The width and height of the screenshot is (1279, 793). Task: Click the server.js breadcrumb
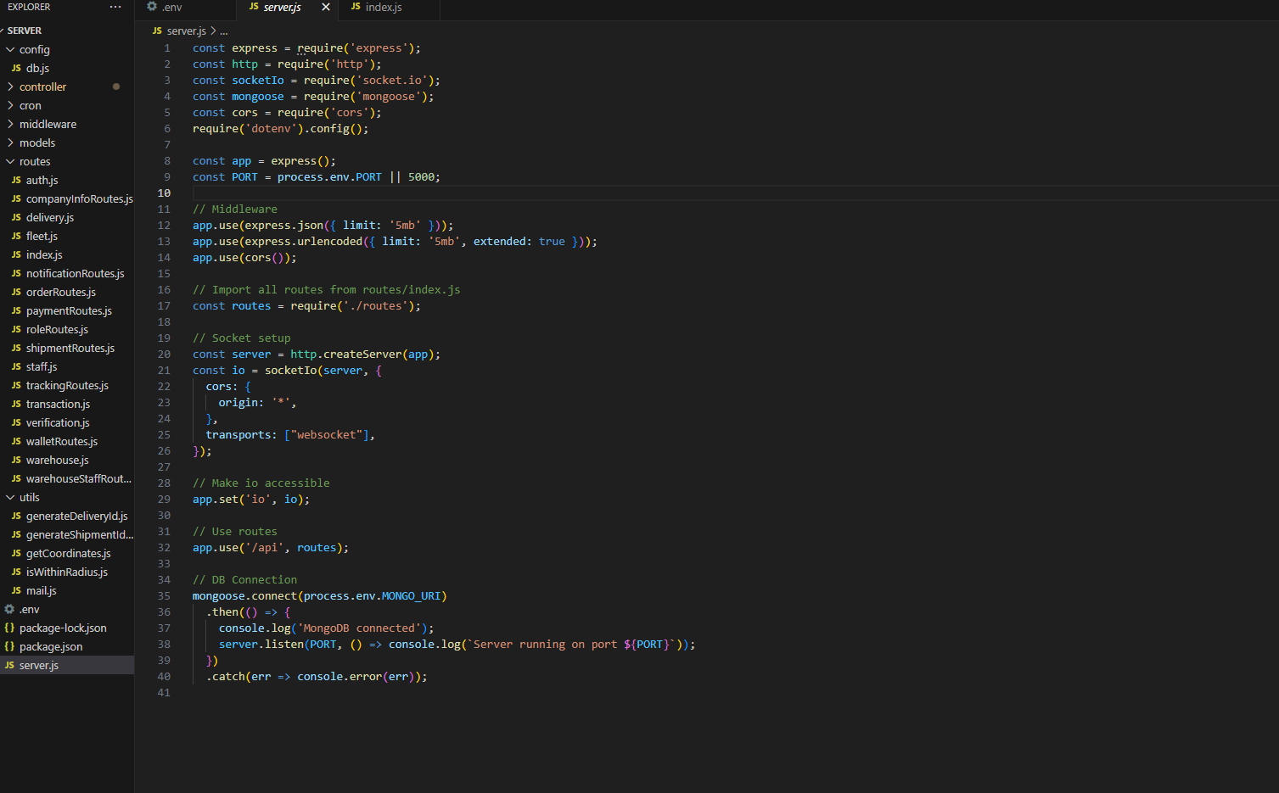(186, 31)
